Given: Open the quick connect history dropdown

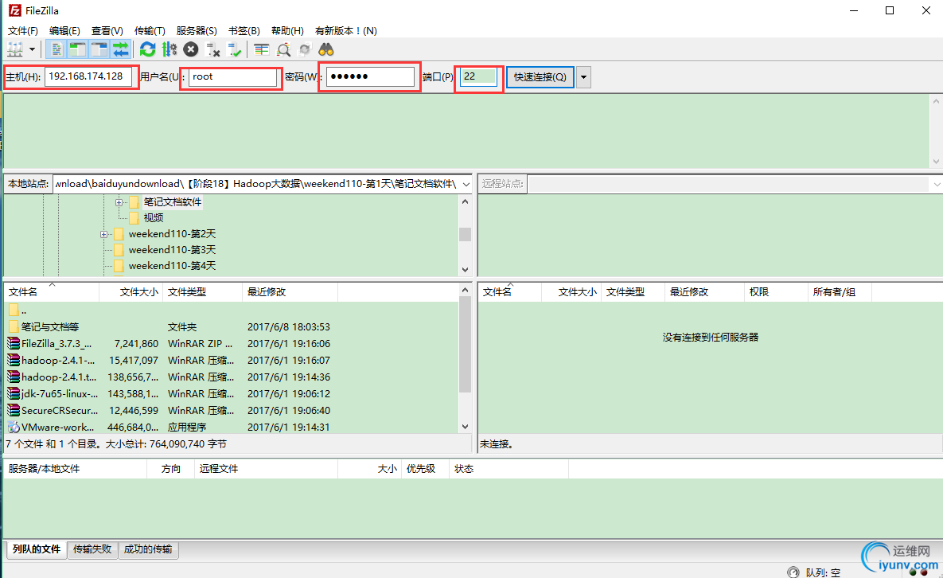Looking at the screenshot, I should tap(583, 77).
